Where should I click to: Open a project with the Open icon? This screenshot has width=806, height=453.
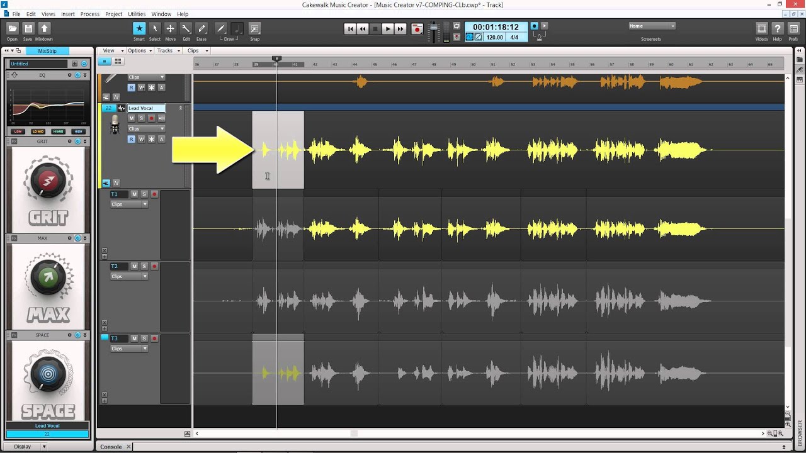(x=12, y=28)
